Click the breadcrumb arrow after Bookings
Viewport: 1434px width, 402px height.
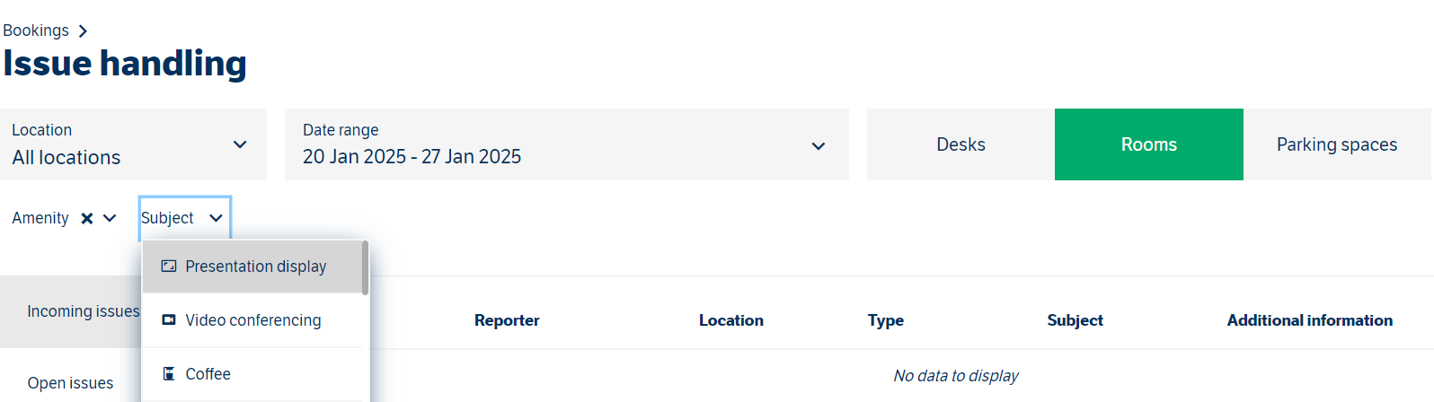point(83,31)
